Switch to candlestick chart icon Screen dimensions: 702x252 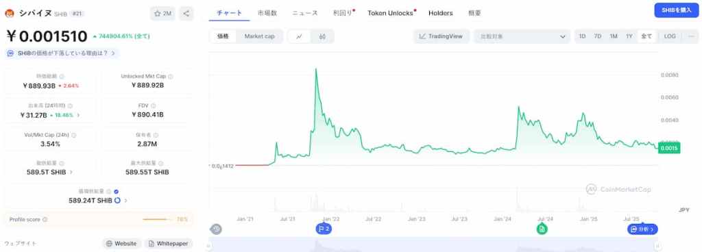(322, 37)
